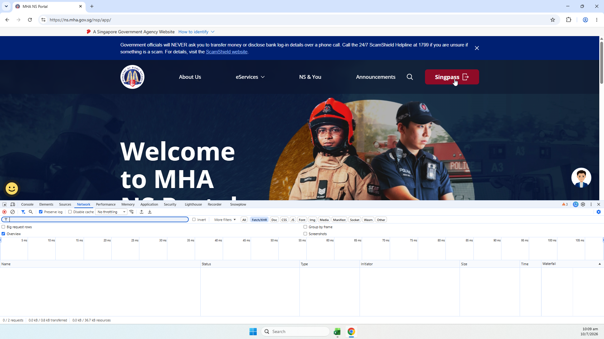Expand How to identify

tap(196, 32)
